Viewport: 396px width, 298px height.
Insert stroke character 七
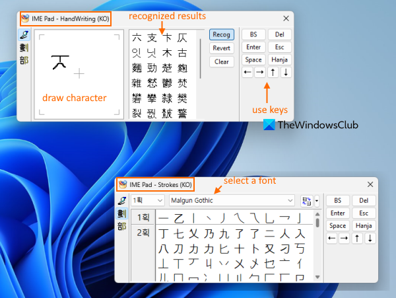point(179,234)
